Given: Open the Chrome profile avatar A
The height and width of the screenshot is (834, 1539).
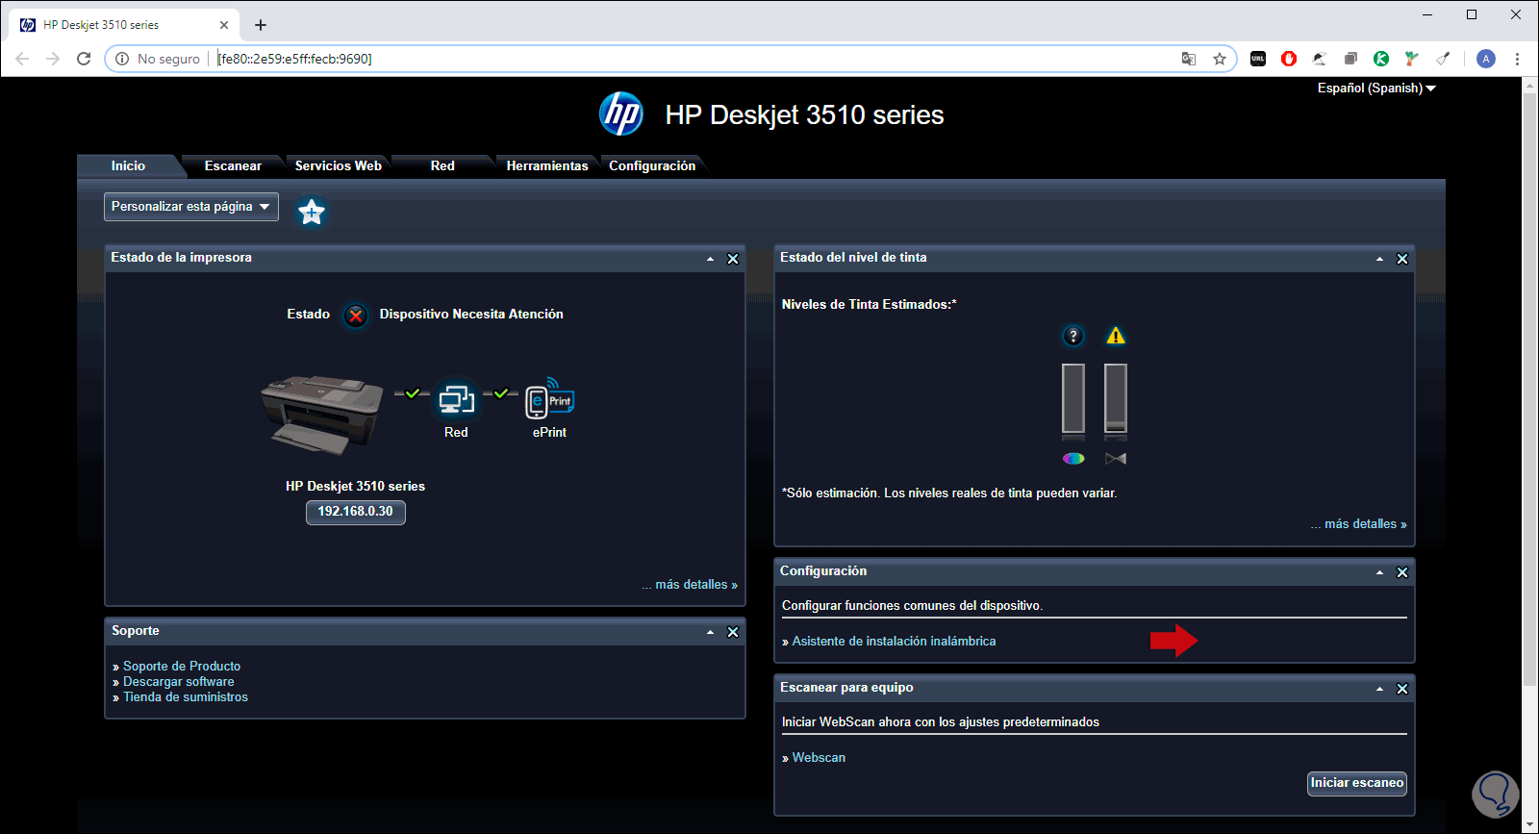Looking at the screenshot, I should (1486, 59).
